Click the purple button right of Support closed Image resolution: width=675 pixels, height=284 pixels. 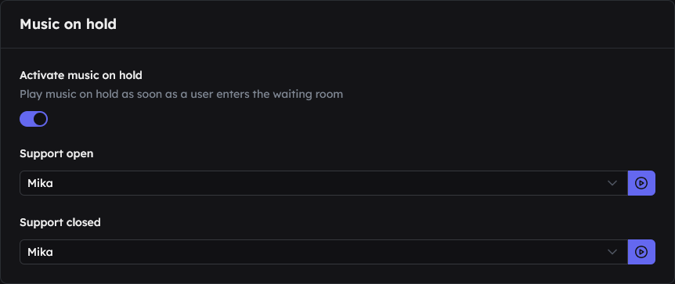click(x=641, y=252)
